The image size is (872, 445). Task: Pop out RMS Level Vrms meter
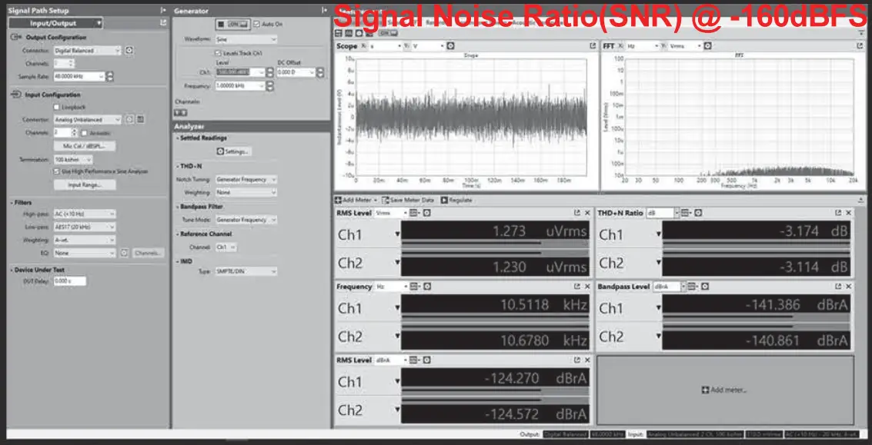(576, 213)
